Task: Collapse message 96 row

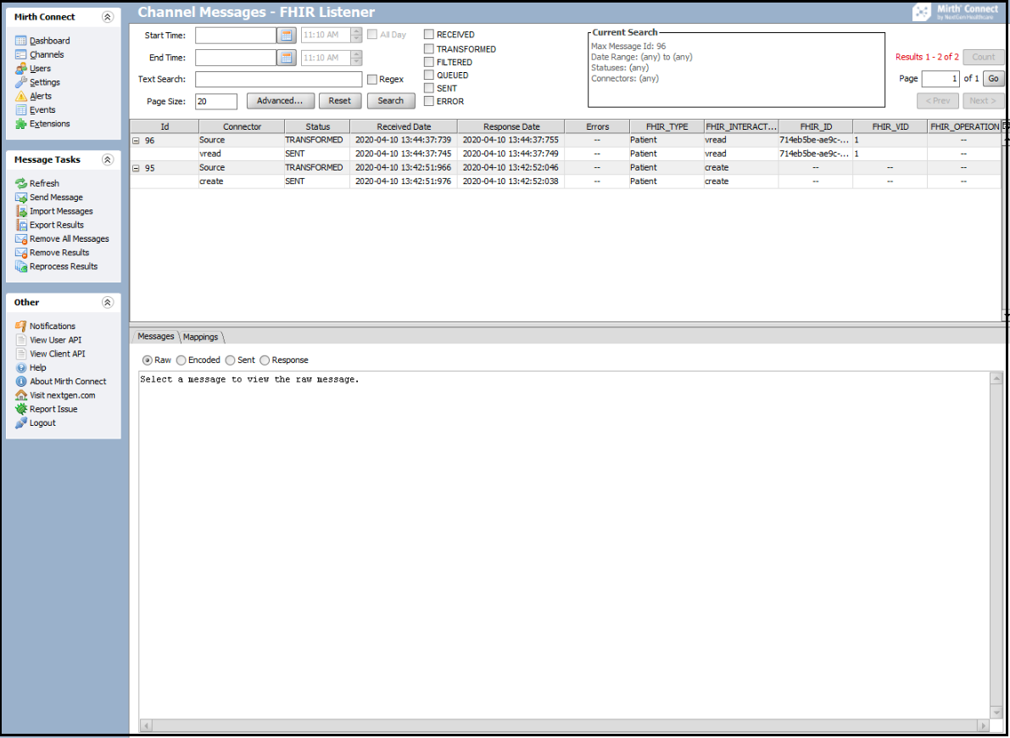Action: (136, 141)
